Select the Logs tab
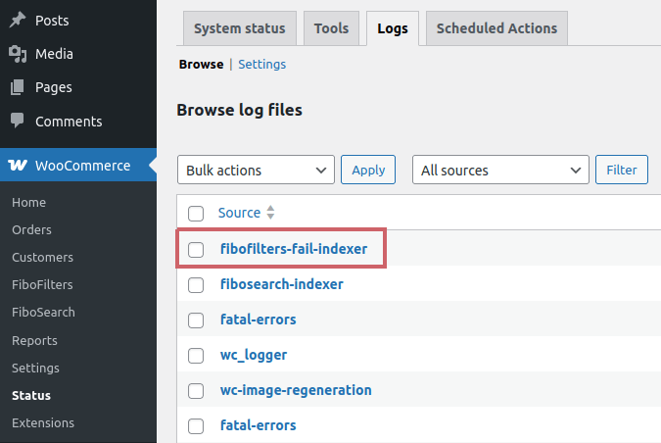Image resolution: width=661 pixels, height=443 pixels. tap(393, 28)
